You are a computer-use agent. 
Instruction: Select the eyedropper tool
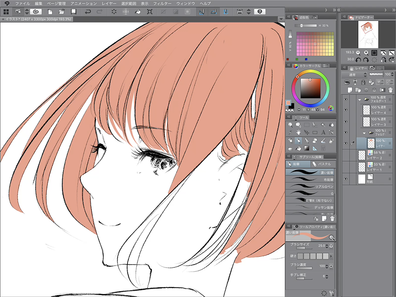[290, 132]
